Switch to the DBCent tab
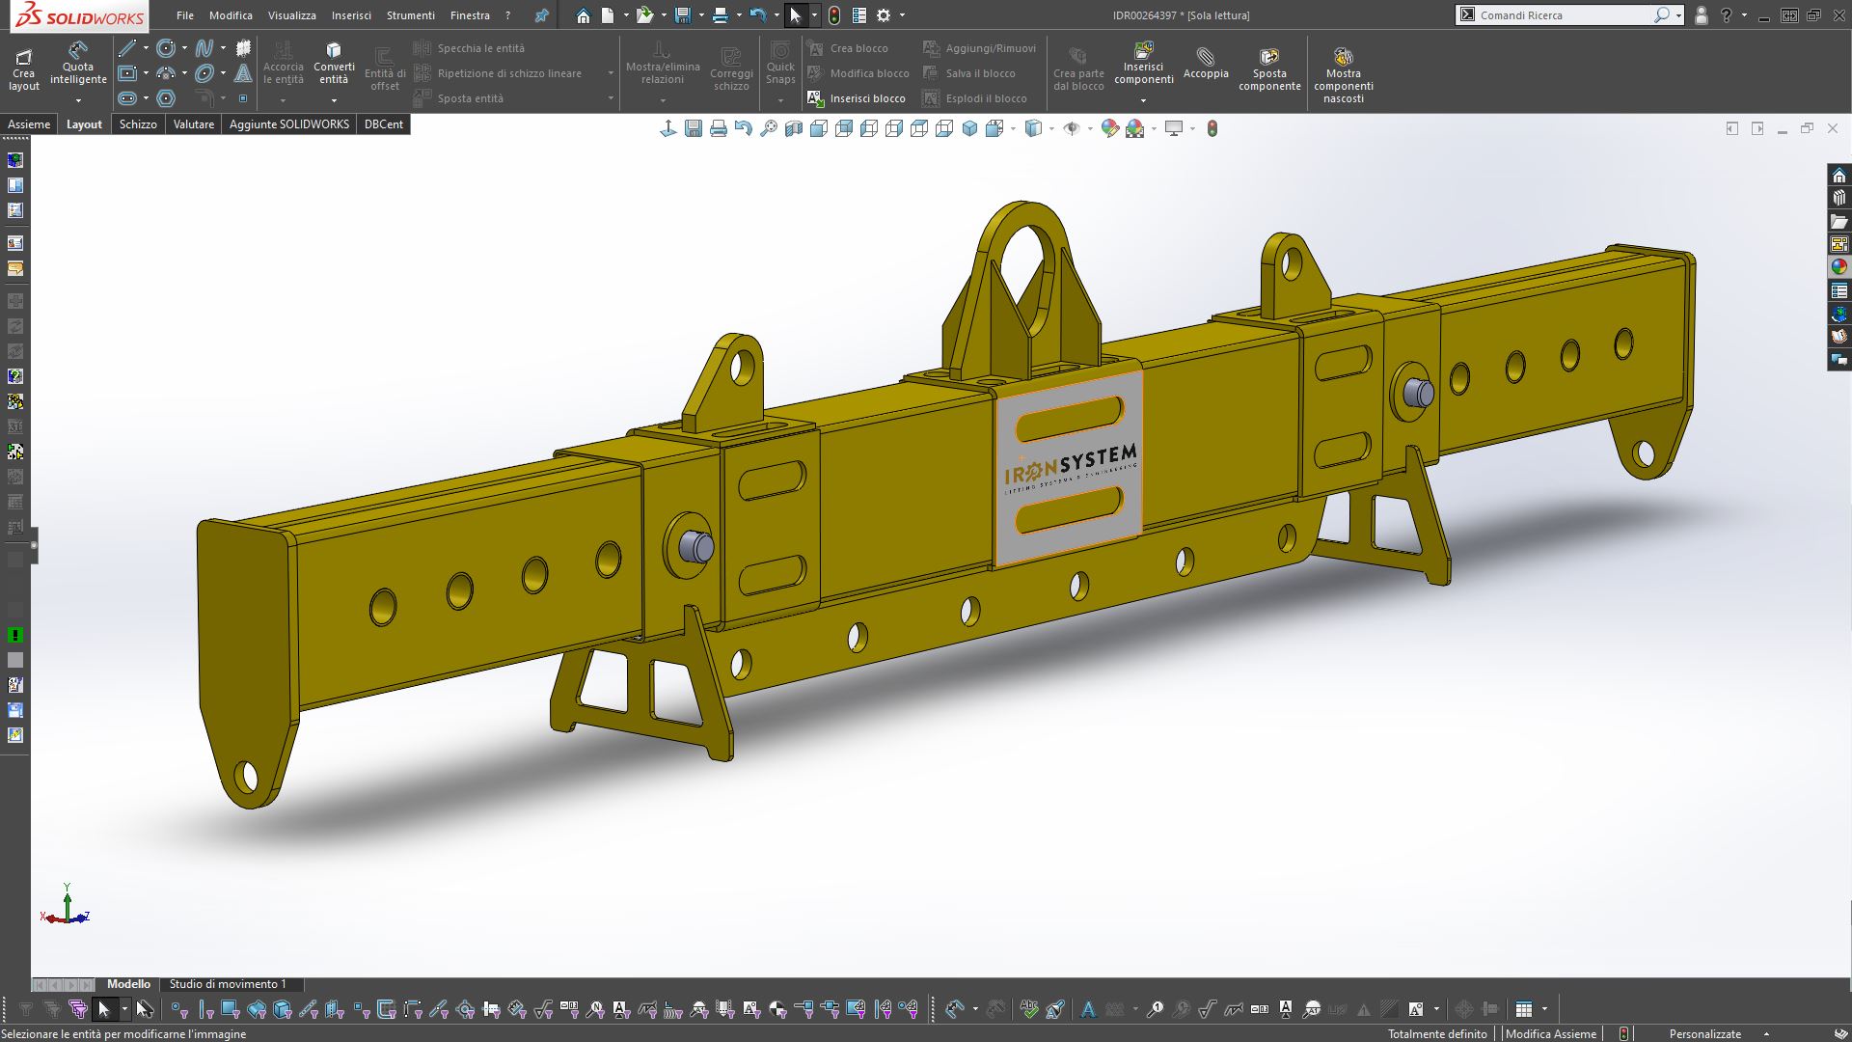This screenshot has height=1042, width=1852. [x=384, y=124]
